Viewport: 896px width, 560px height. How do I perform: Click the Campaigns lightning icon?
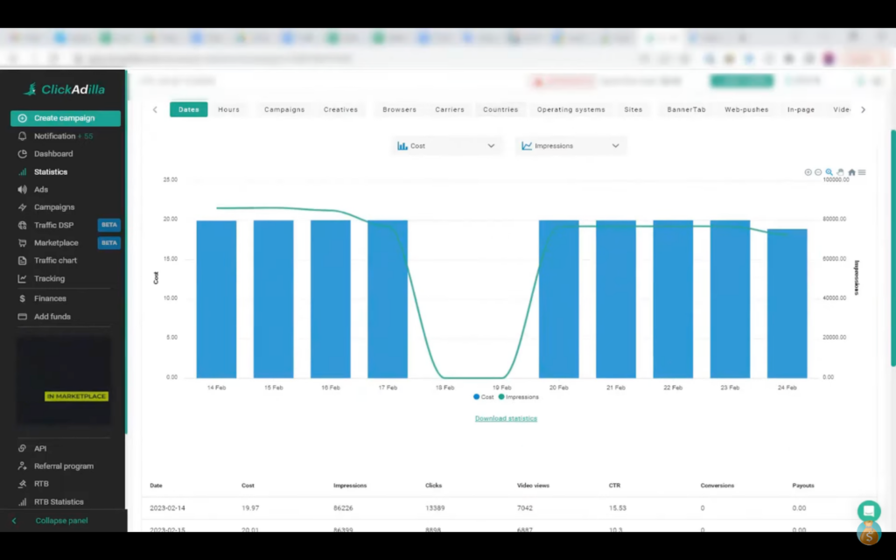point(22,207)
